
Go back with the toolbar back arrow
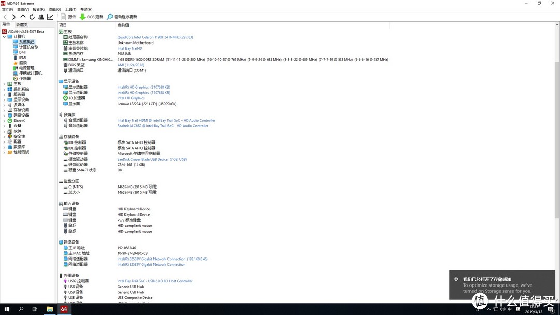[5, 17]
